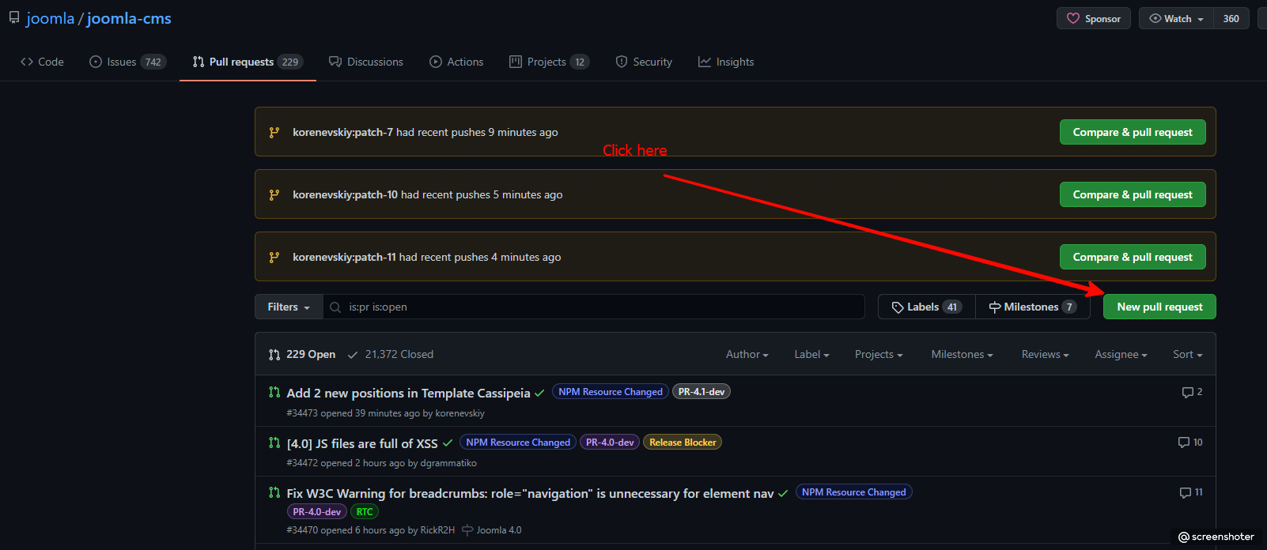Open the Security tab
This screenshot has width=1267, height=550.
[x=644, y=62]
